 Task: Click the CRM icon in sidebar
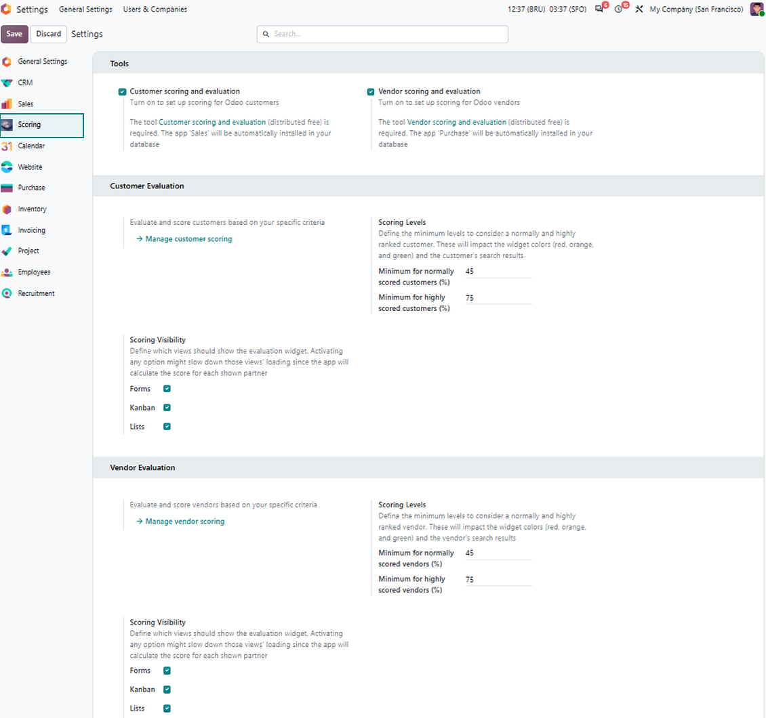6,83
